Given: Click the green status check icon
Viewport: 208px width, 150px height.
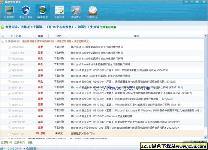Looking at the screenshot, I should tap(2, 27).
